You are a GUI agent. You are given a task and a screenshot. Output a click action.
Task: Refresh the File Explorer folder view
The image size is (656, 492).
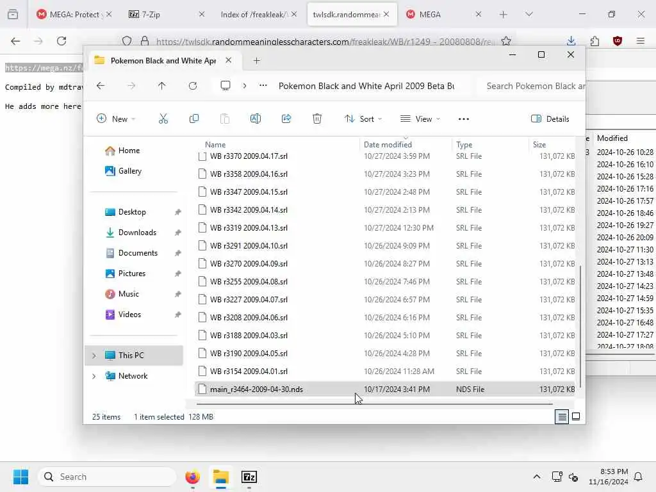(x=192, y=86)
